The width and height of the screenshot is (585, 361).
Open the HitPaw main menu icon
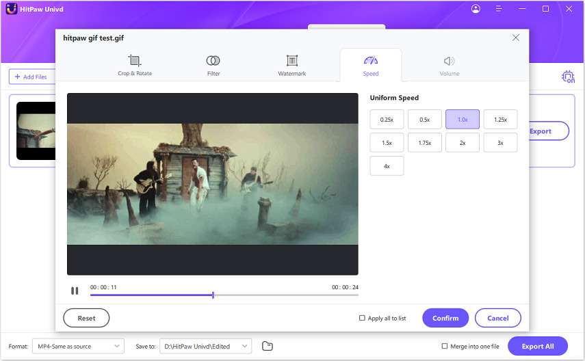[x=498, y=9]
